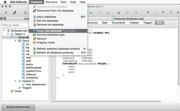Click the edit index toolbar icon

click(99, 13)
